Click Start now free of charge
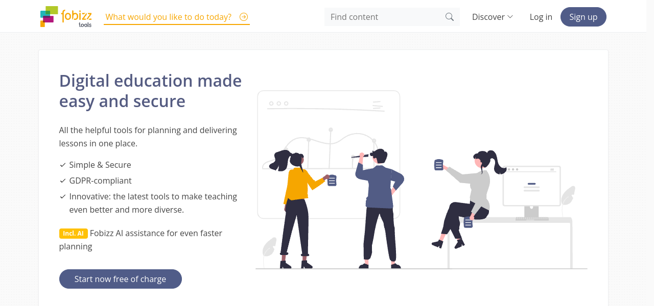 click(121, 279)
